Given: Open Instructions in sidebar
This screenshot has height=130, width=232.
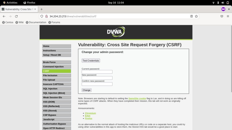Looking at the screenshot, I should point(56,51).
